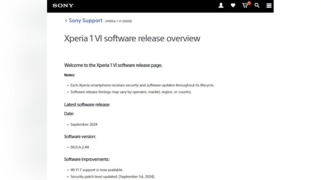Click the Software release timings note
Screen dimensions: 321x180
(x=131, y=92)
